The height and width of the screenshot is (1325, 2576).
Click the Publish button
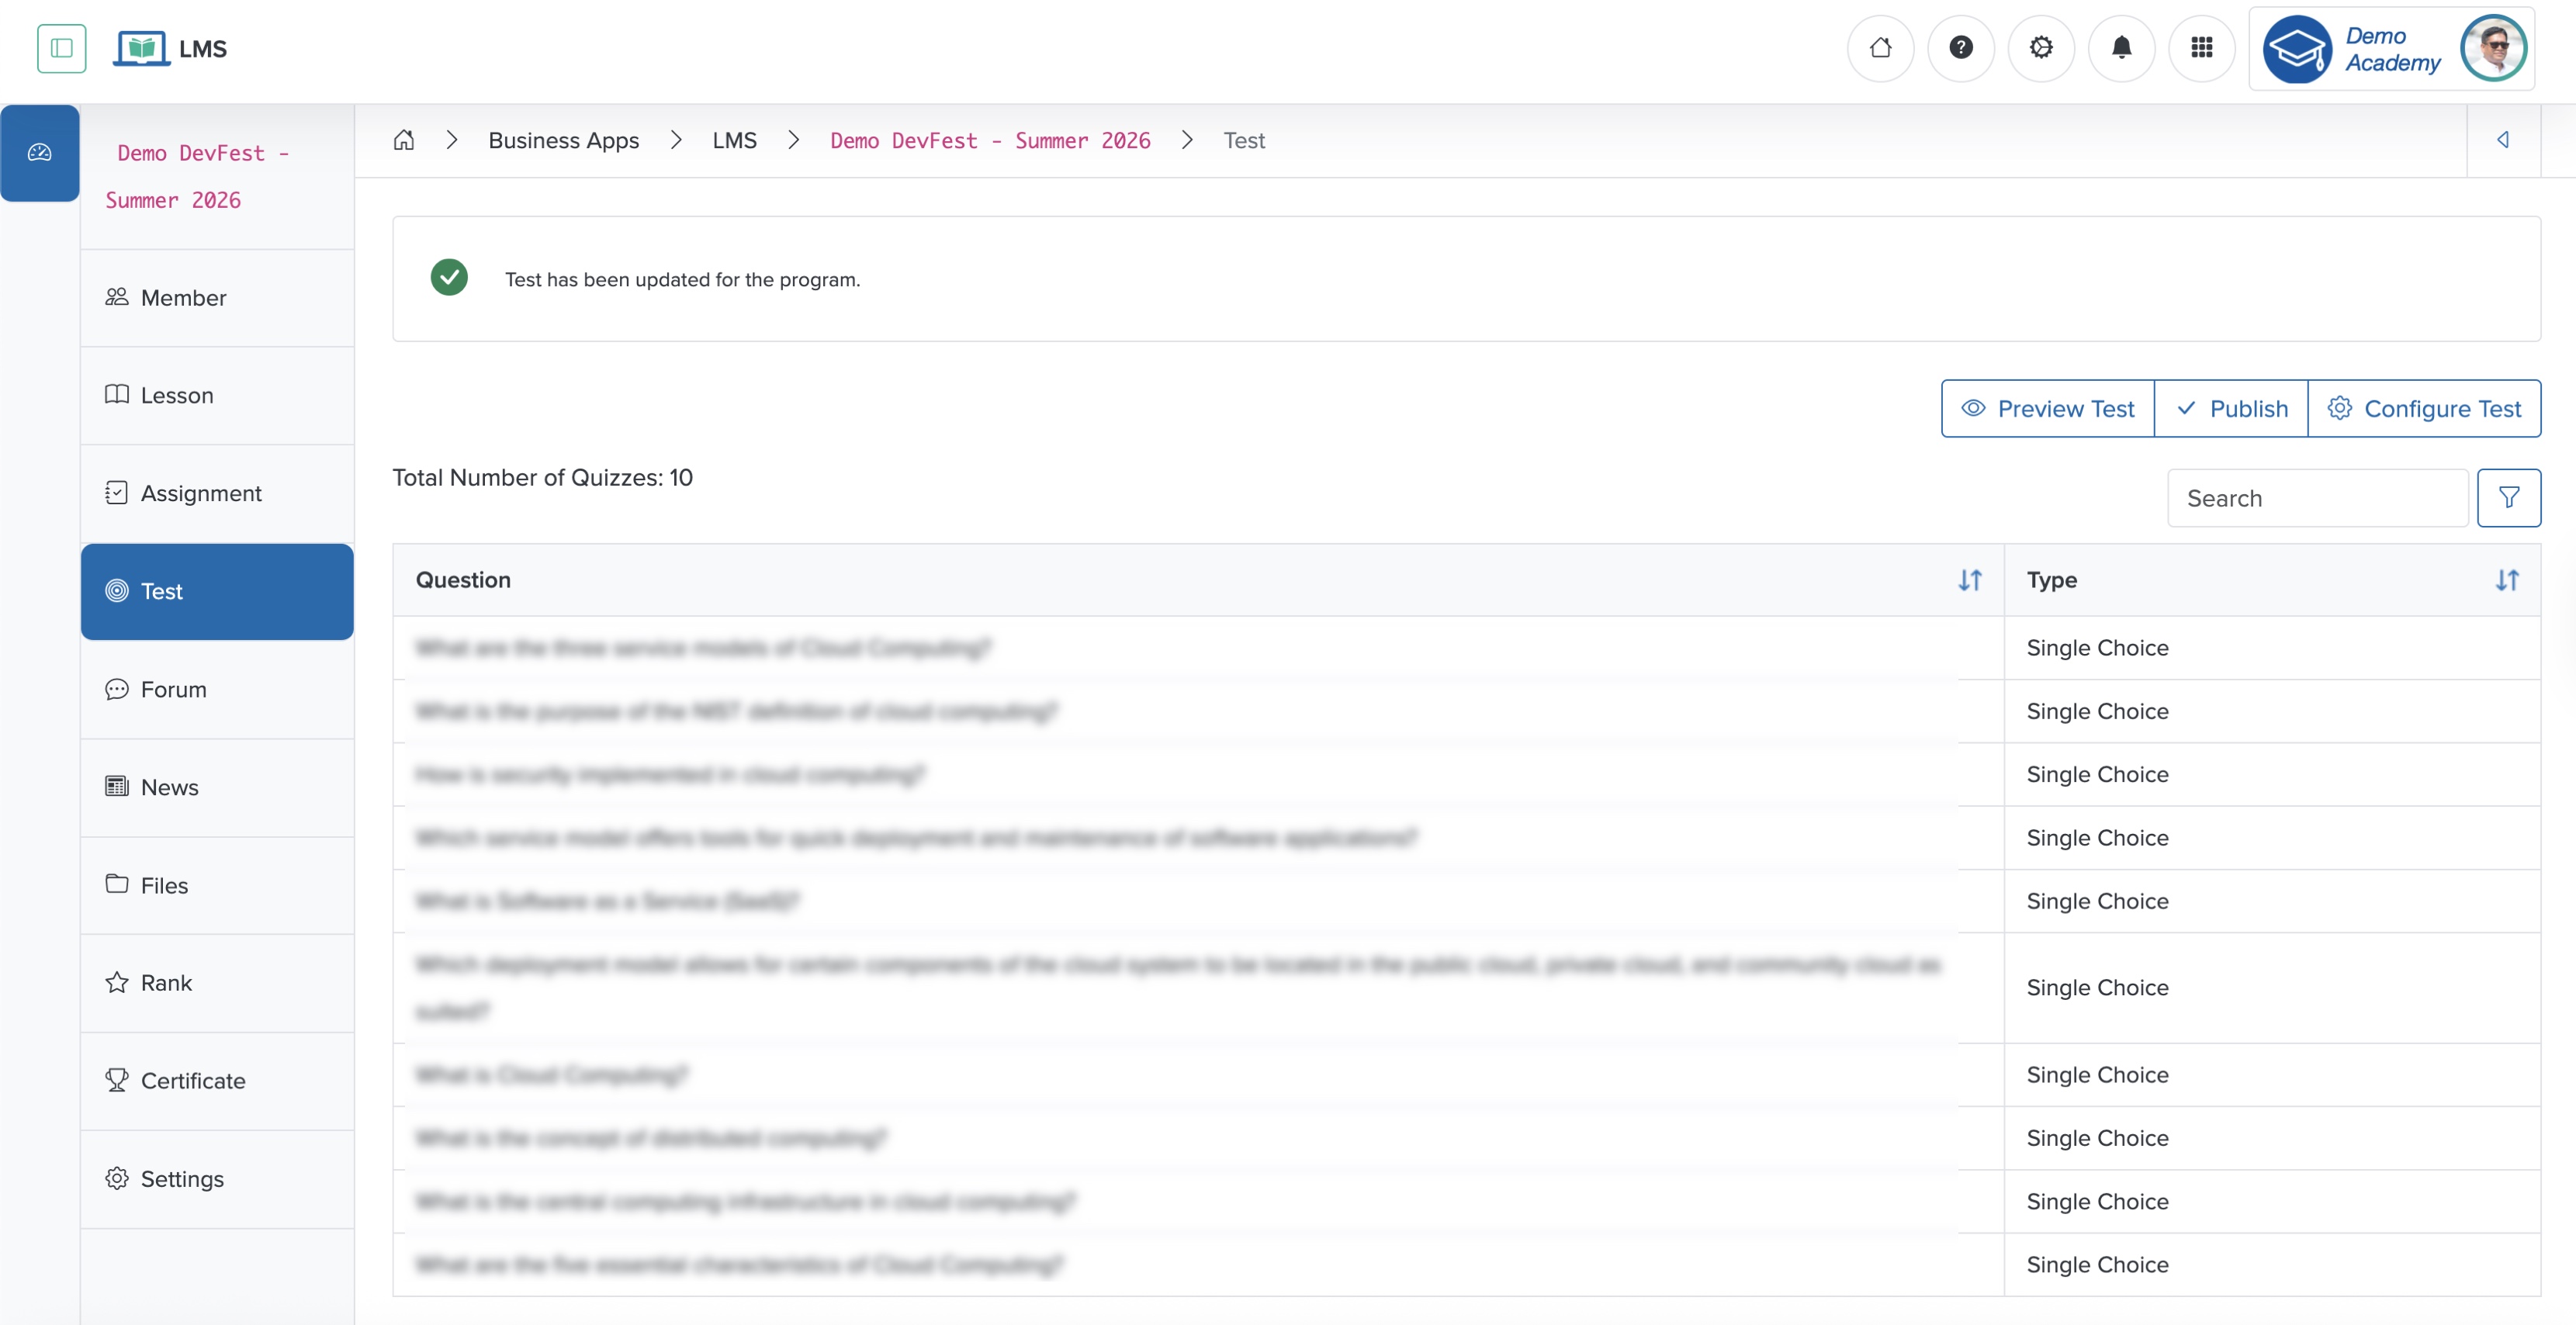(2231, 408)
